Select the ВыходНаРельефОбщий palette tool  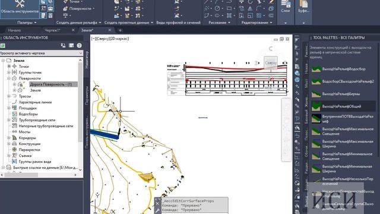[343, 106]
